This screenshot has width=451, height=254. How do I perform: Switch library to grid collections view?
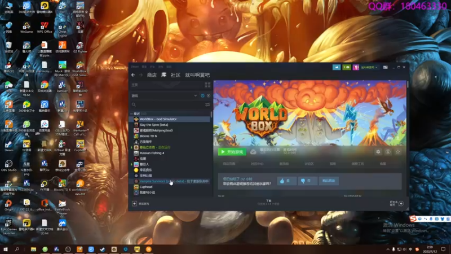point(207,85)
